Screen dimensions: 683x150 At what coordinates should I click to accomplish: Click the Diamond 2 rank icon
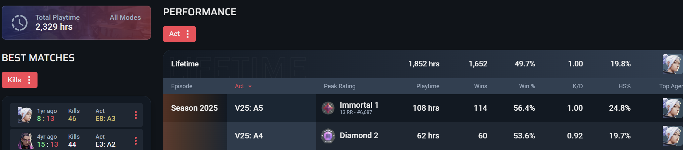coord(328,136)
